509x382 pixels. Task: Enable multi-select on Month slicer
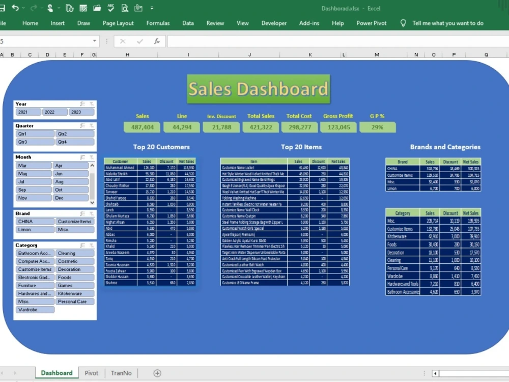[83, 157]
